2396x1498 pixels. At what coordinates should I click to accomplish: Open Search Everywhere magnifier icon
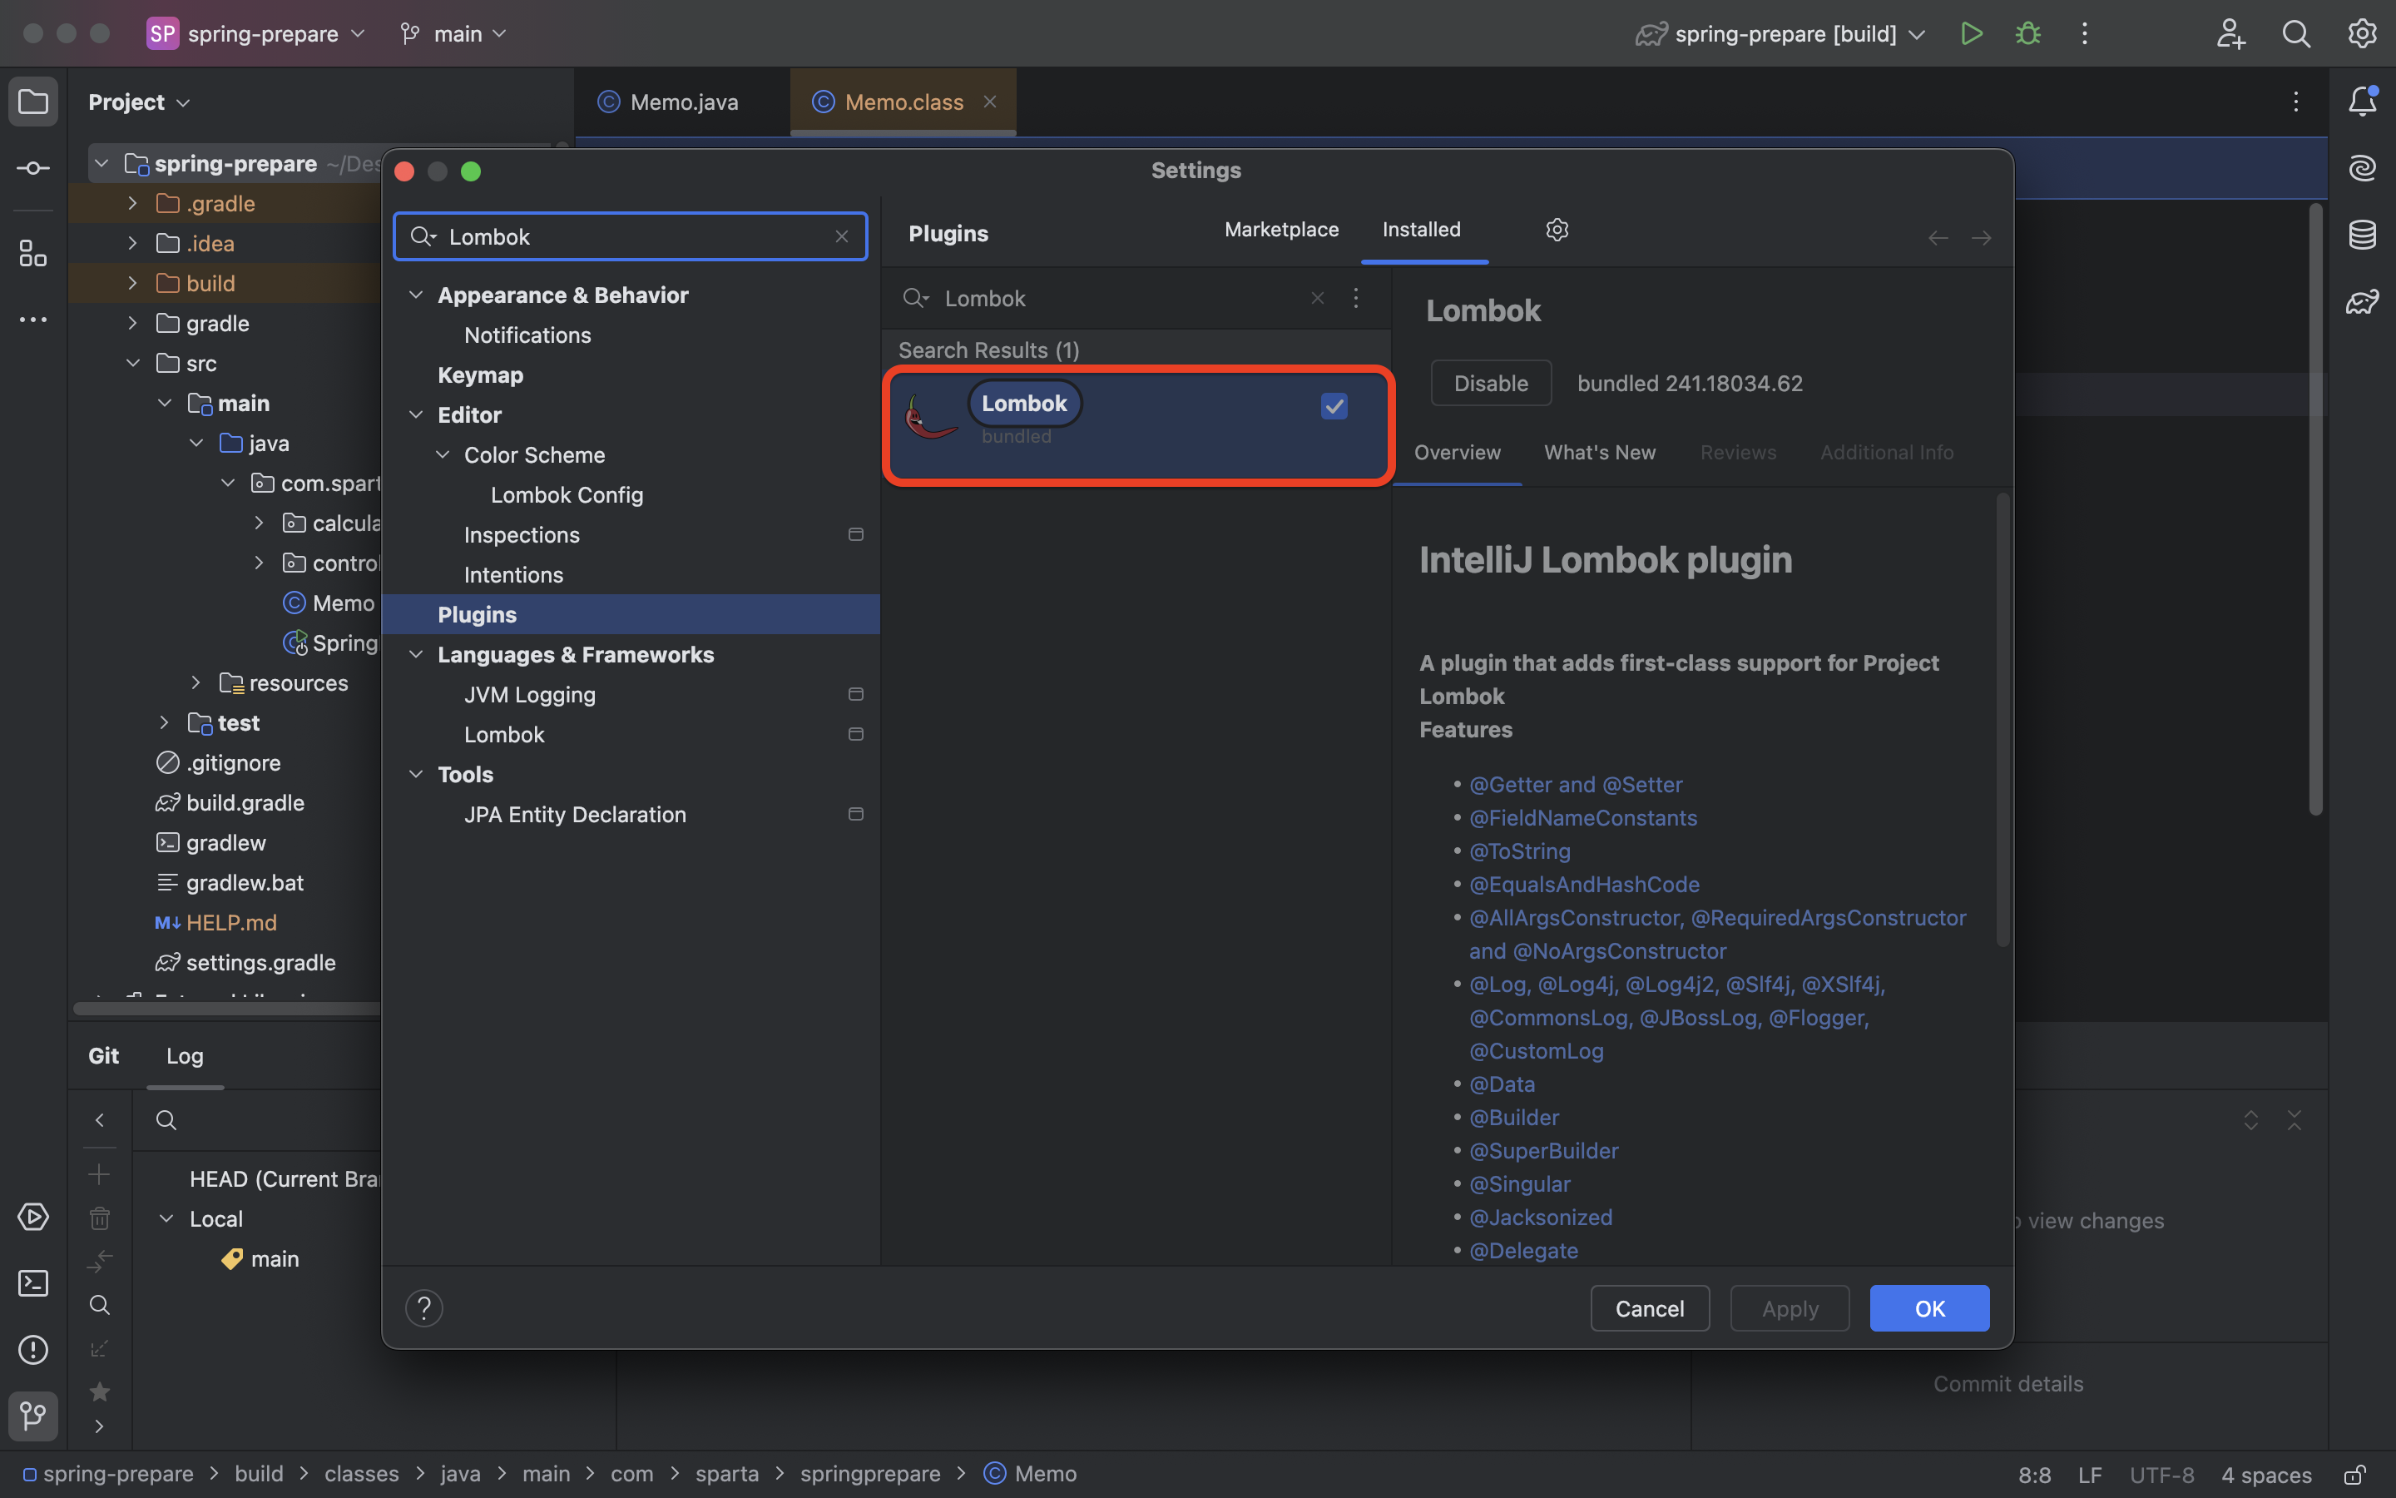click(2296, 33)
